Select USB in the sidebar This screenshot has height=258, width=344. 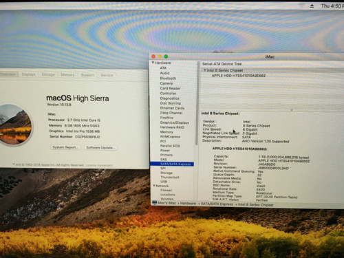pos(164,182)
